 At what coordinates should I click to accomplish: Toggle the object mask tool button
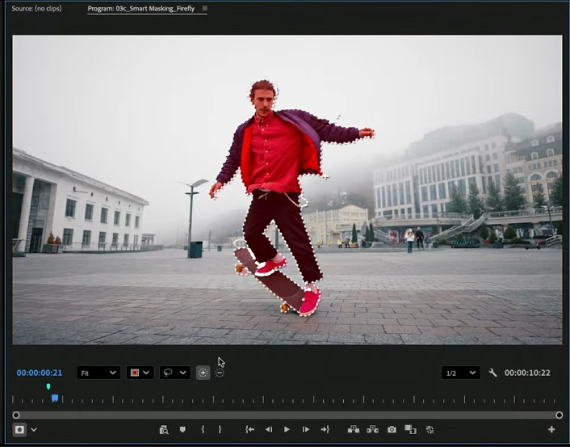(19, 430)
